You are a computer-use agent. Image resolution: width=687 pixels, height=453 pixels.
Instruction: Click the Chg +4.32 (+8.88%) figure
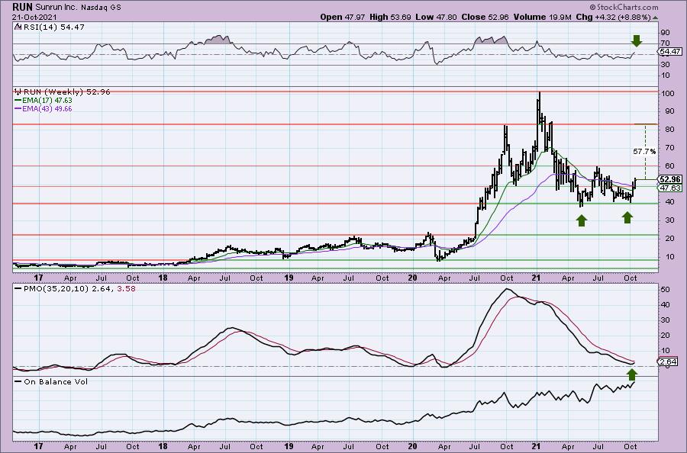613,17
